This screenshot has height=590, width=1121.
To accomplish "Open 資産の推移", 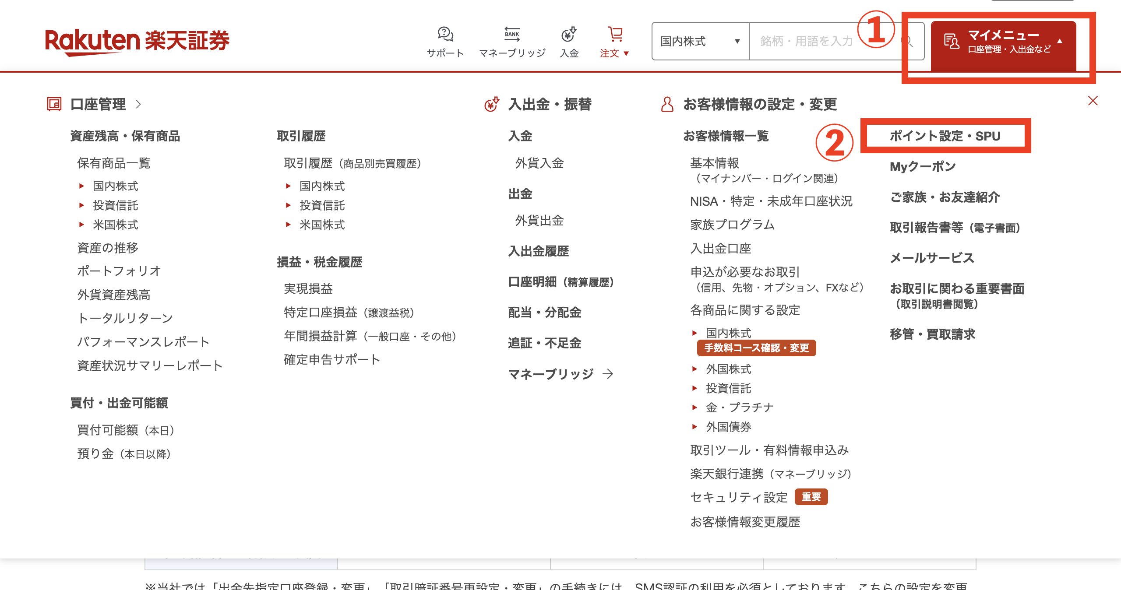I will [108, 248].
